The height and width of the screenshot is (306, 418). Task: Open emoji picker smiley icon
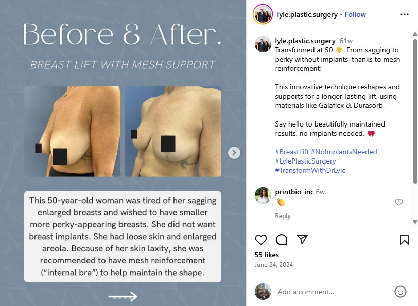[x=400, y=292]
